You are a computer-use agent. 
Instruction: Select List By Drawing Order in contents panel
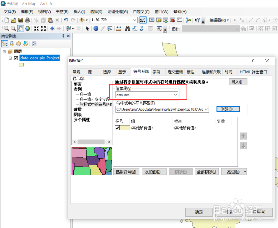(5, 44)
